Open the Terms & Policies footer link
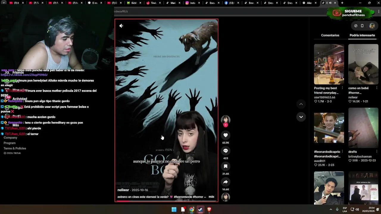The height and width of the screenshot is (214, 381). (15, 148)
